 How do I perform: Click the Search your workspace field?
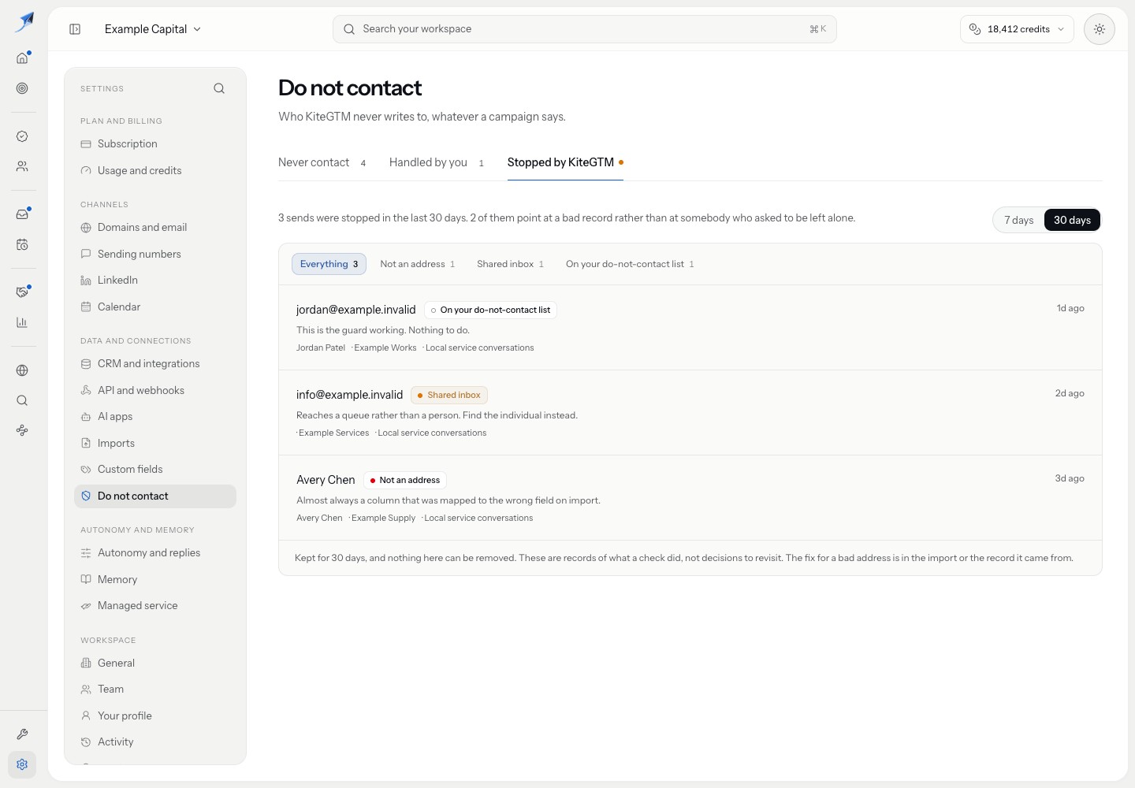585,29
